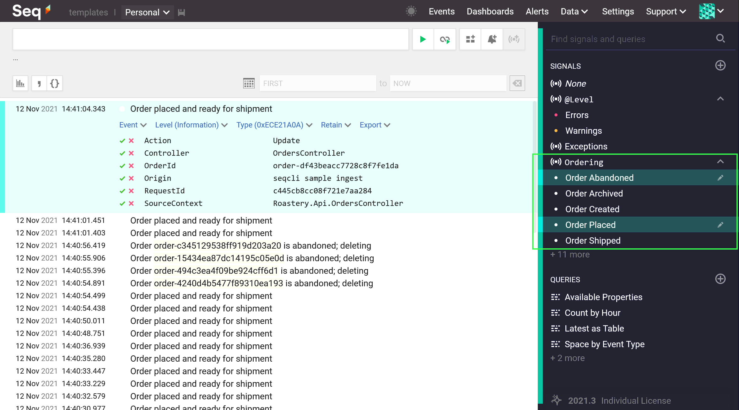
Task: Collapse the Ordering signal group chevron
Action: coord(720,162)
